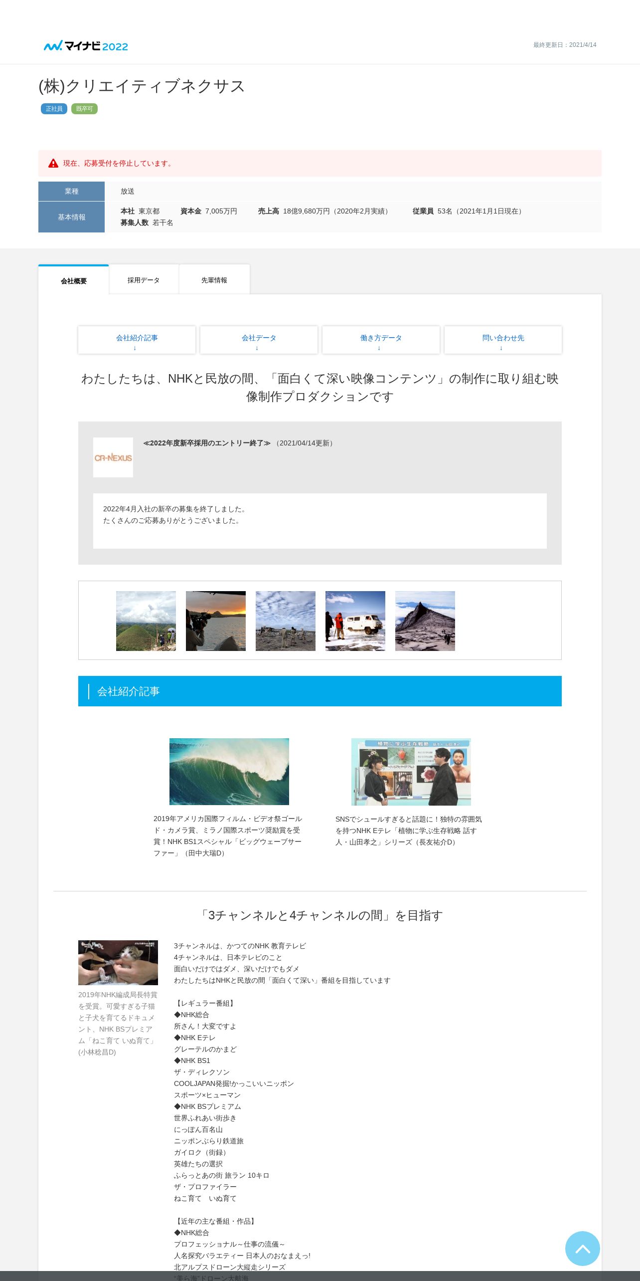Open the rocky mountain peak photo

[x=425, y=621]
